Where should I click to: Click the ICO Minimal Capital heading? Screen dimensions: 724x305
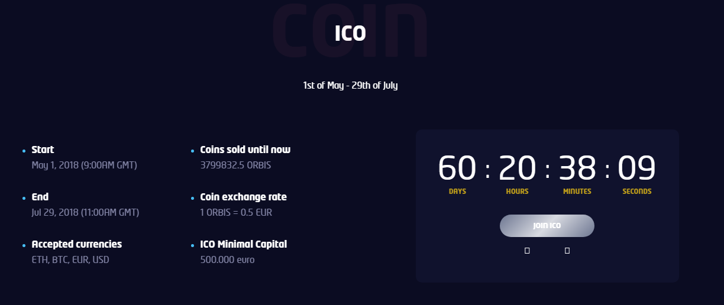243,244
